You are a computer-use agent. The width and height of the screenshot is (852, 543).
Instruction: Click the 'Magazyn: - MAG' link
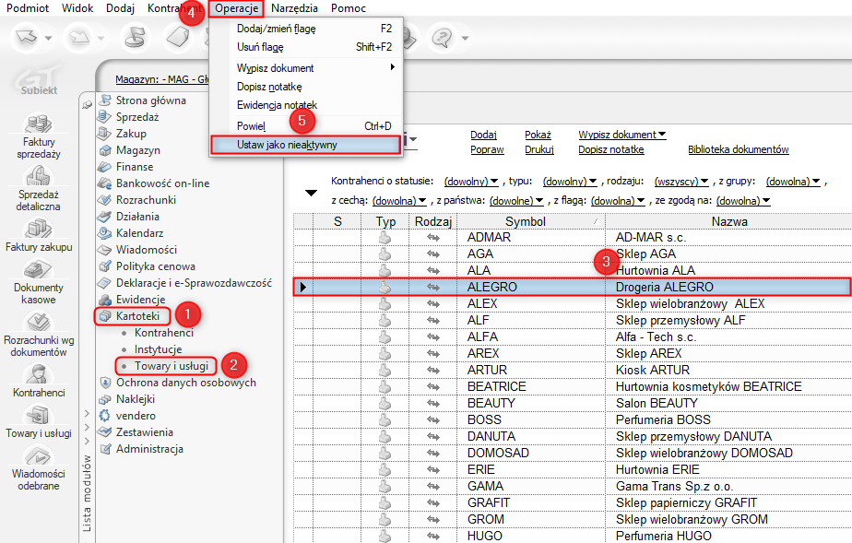coord(162,79)
